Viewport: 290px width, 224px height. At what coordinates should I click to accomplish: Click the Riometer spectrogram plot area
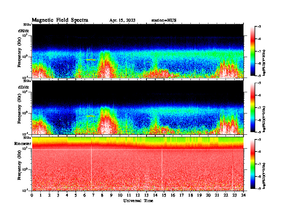click(138, 164)
